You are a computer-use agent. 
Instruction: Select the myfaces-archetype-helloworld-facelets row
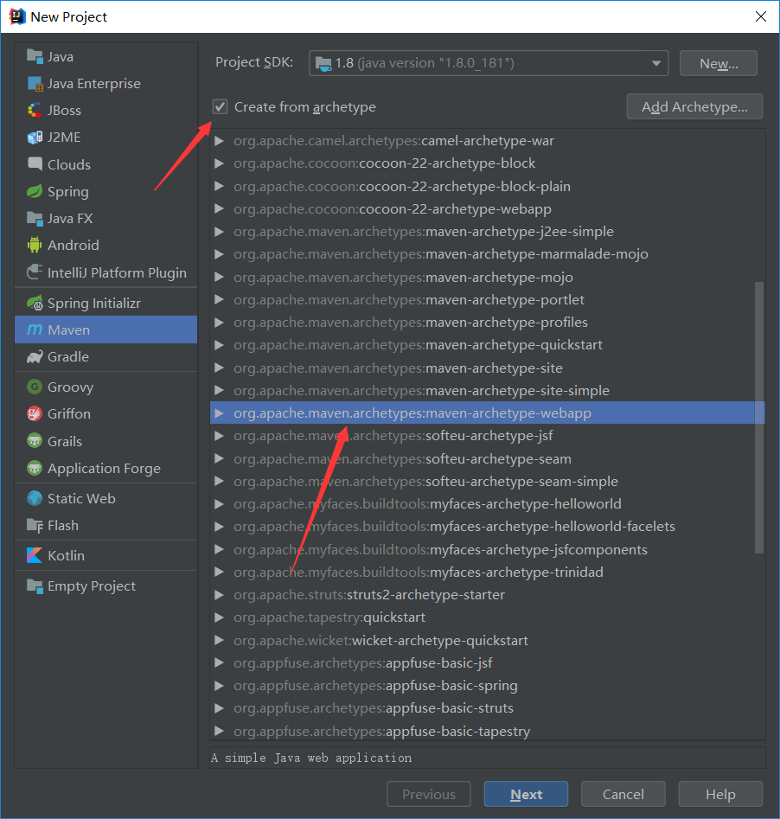point(488,527)
